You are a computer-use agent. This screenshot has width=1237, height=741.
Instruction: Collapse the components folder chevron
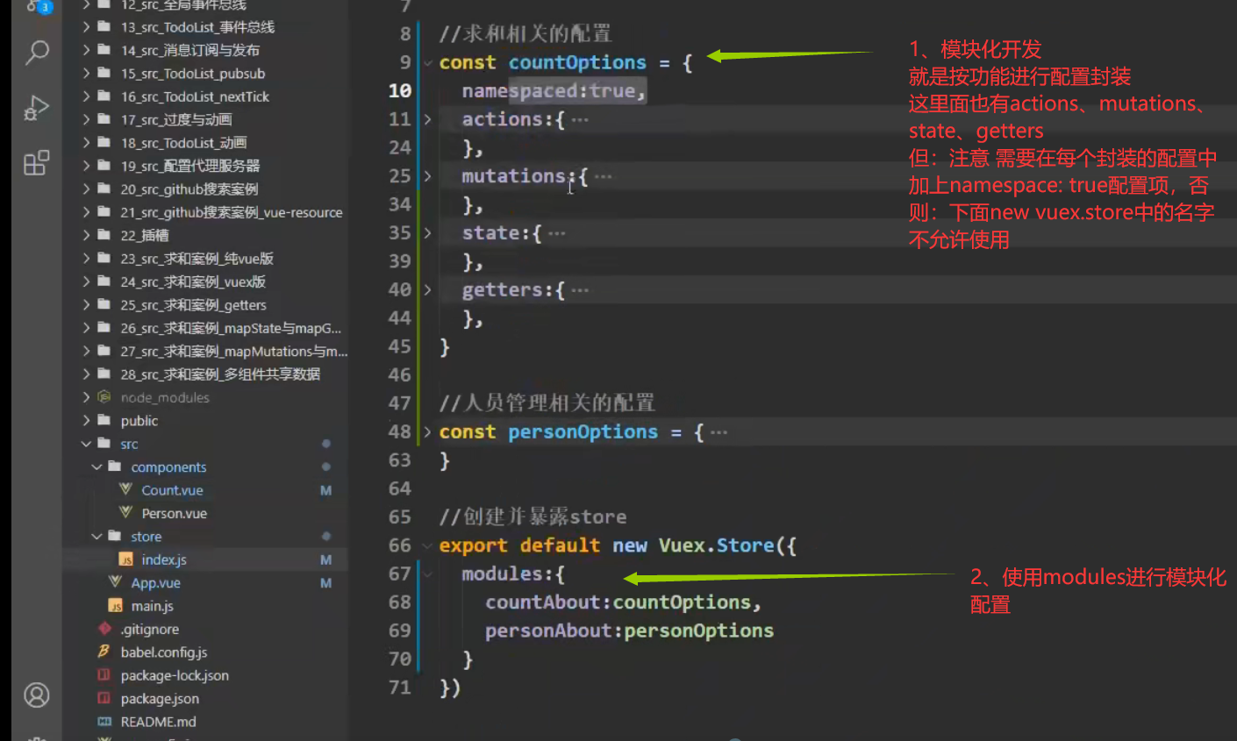coord(97,467)
